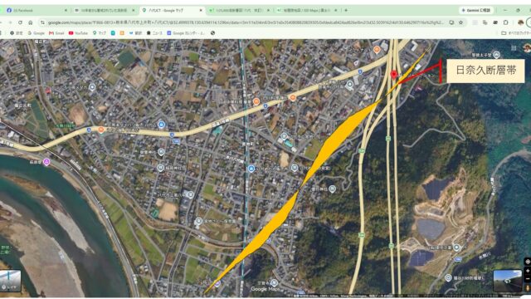Click the place marker at top right of map

point(496,54)
